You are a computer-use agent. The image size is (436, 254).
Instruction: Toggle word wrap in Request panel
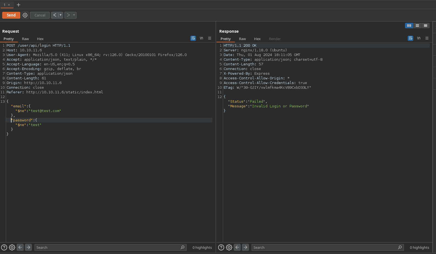pyautogui.click(x=193, y=38)
